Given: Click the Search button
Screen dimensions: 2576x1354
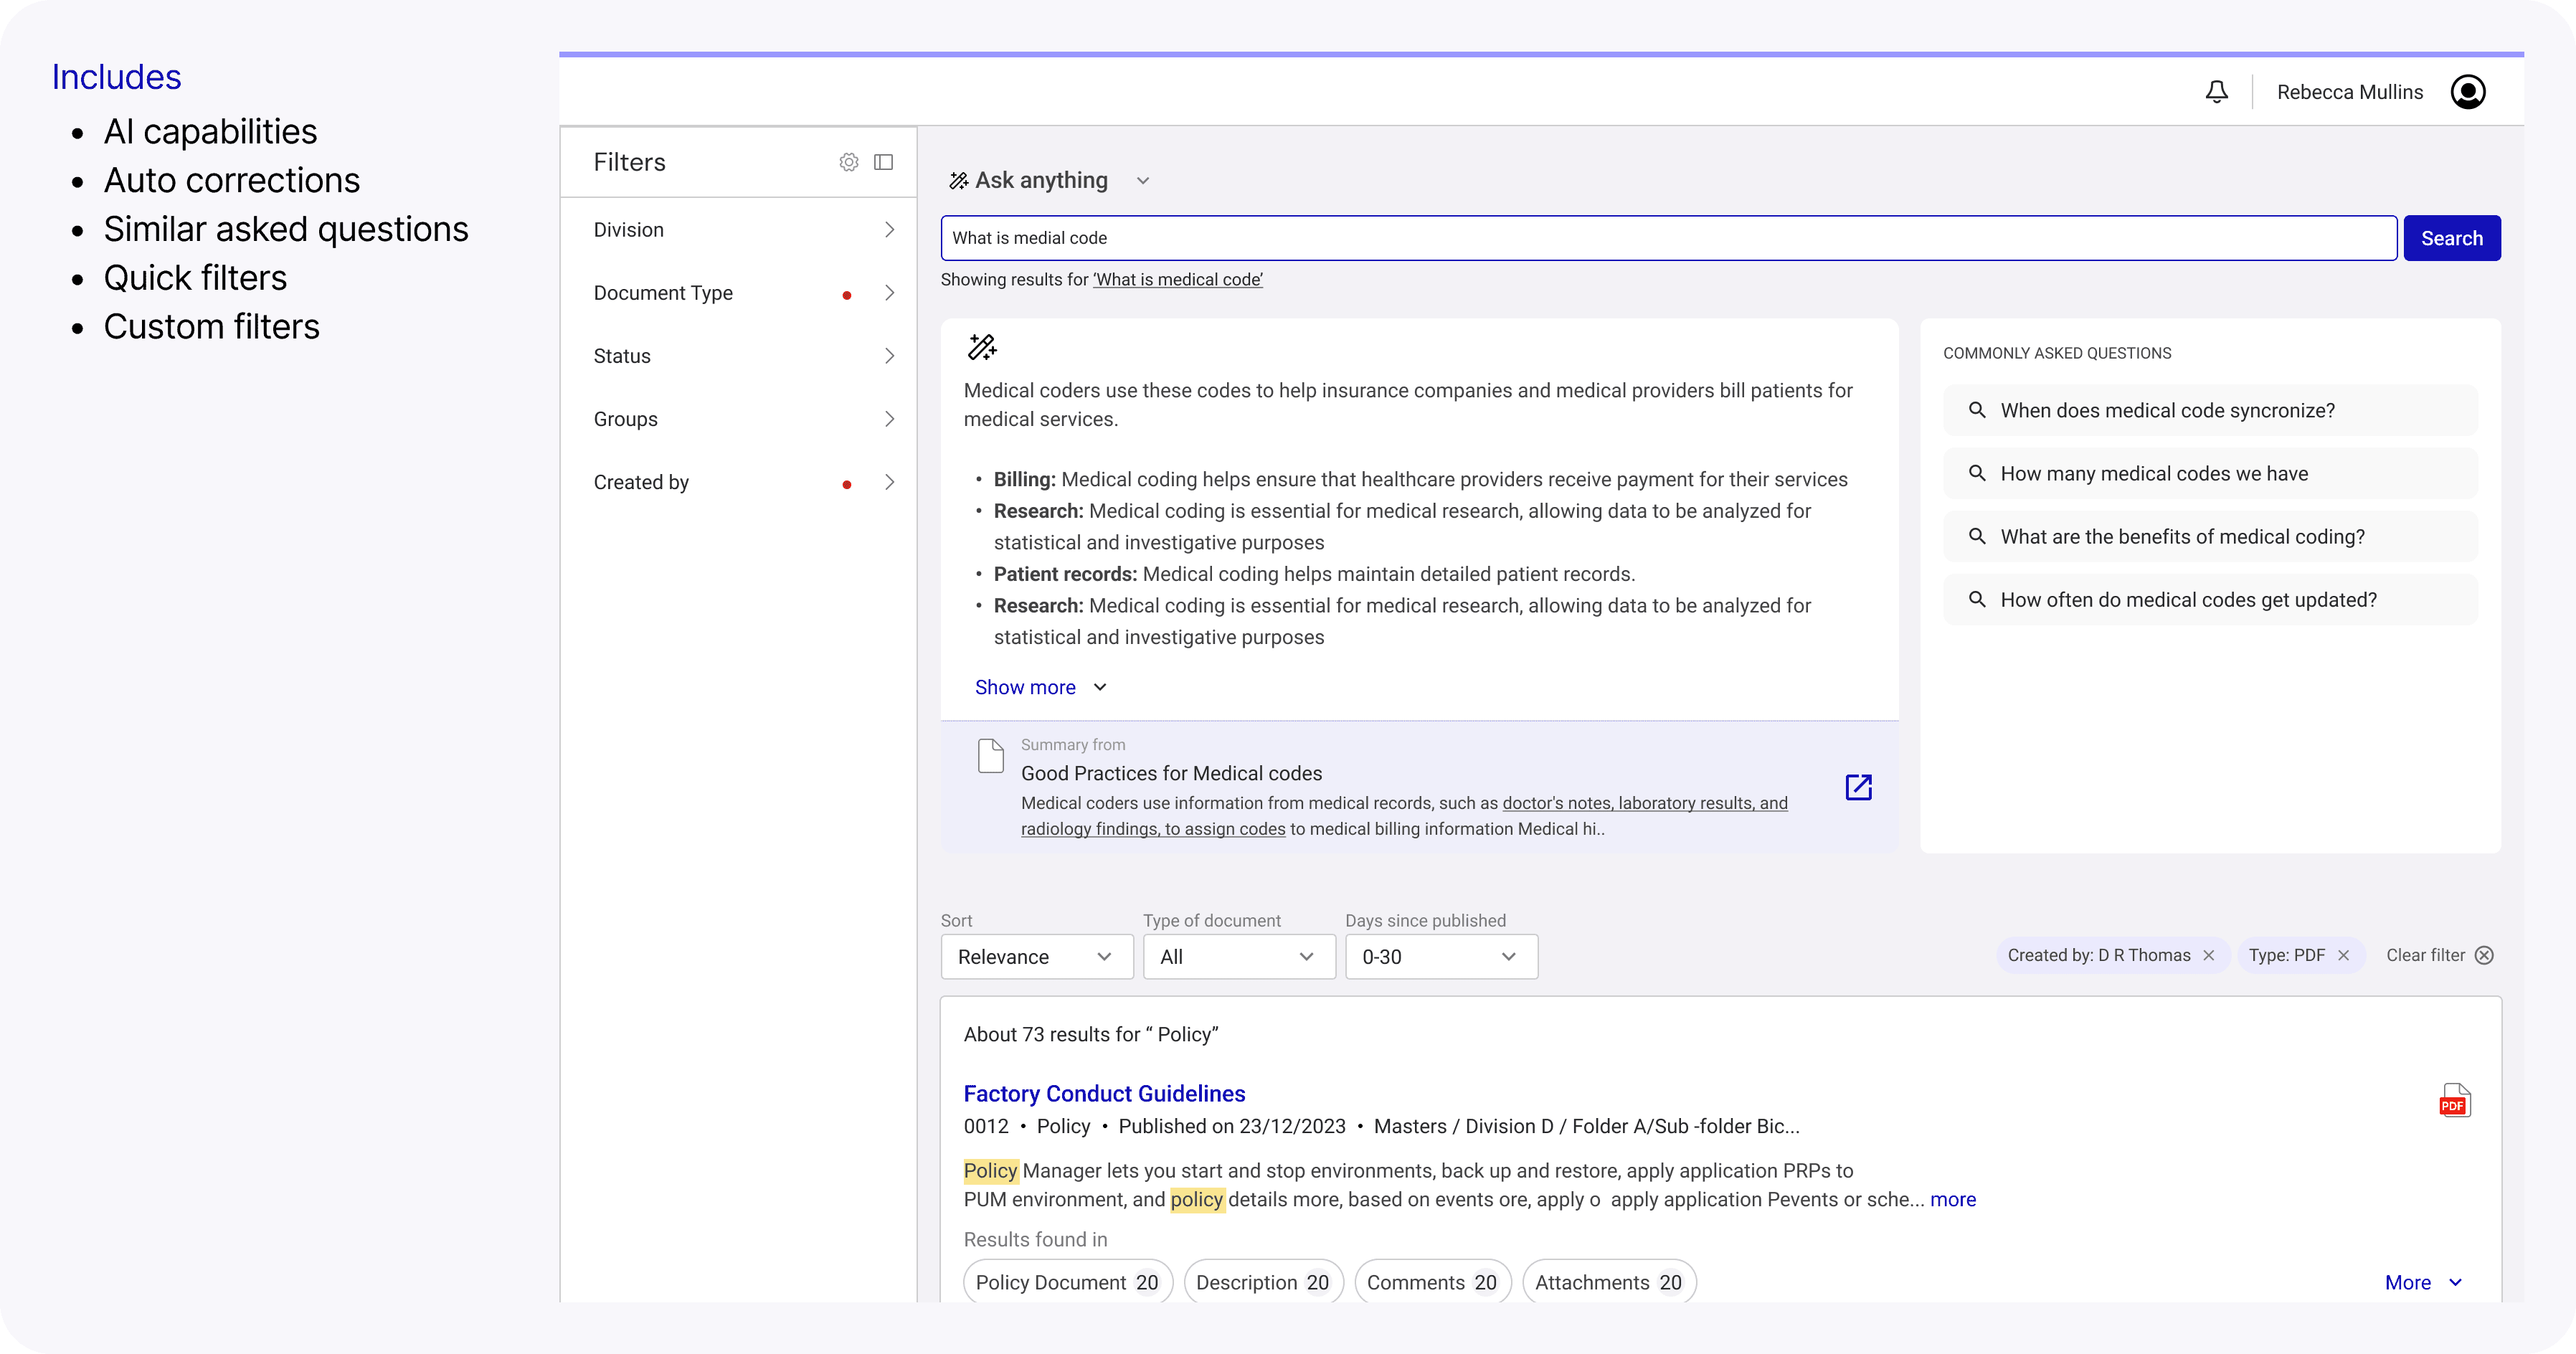Looking at the screenshot, I should point(2451,238).
